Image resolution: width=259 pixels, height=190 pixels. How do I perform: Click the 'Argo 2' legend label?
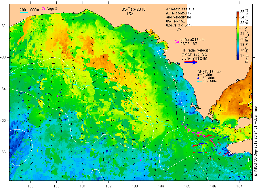[x=52, y=9]
